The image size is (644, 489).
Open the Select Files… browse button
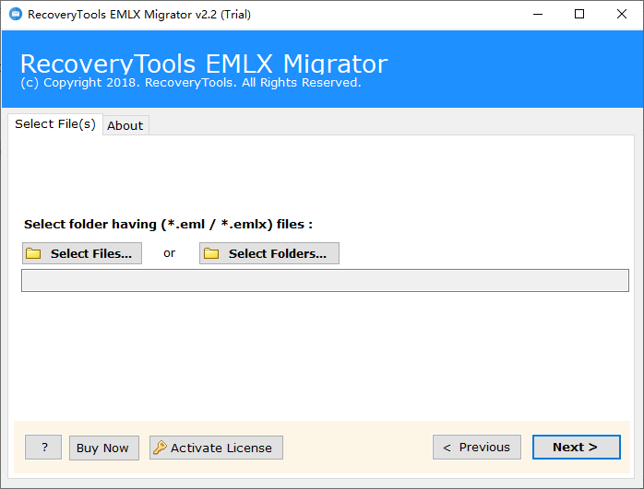(82, 253)
